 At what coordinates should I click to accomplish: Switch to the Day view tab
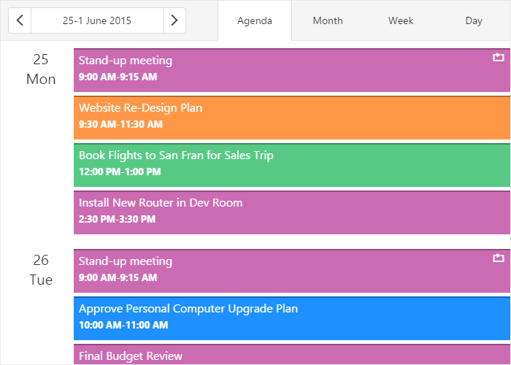tap(474, 20)
